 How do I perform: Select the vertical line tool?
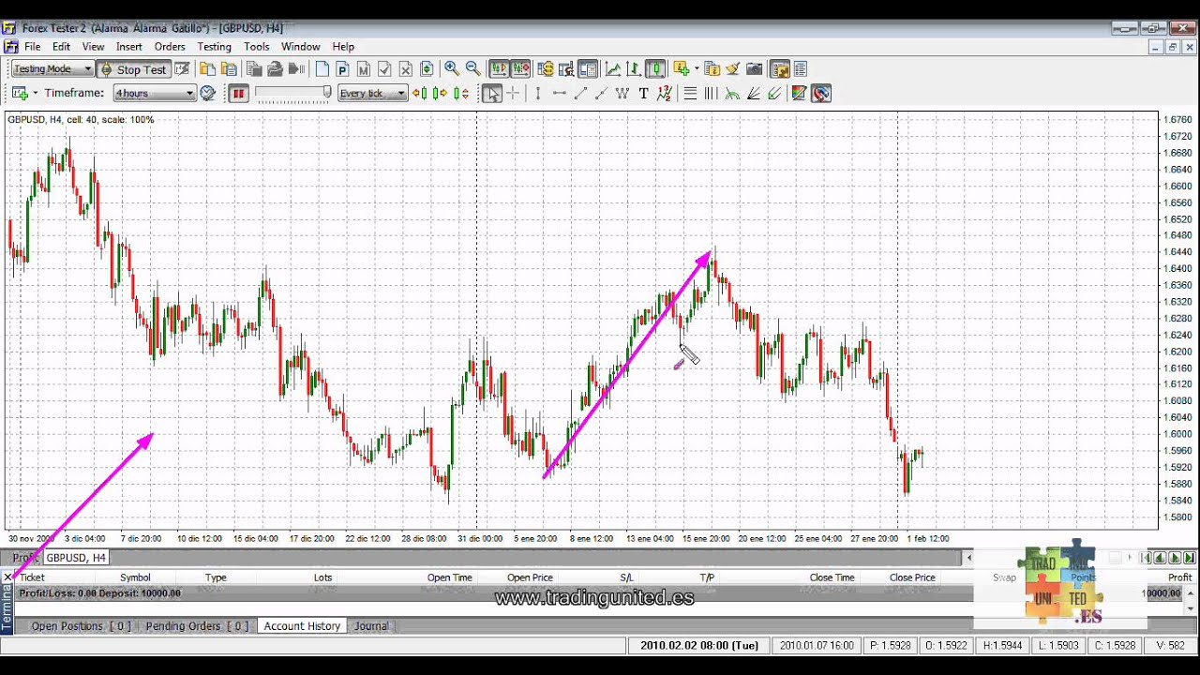tap(538, 93)
